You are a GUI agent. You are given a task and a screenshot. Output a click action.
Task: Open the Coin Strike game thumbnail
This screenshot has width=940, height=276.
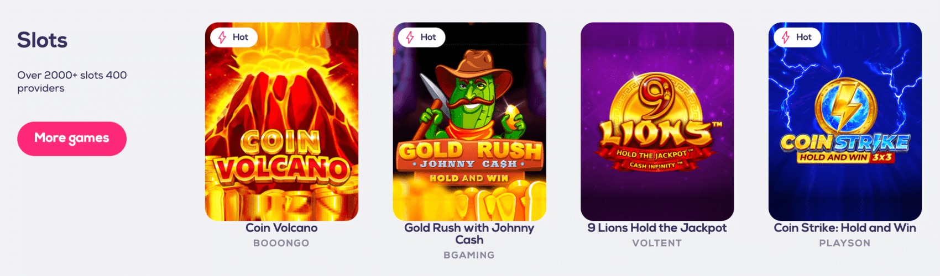tap(845, 121)
